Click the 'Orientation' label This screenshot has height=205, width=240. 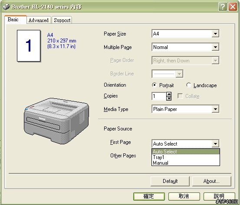click(x=115, y=85)
